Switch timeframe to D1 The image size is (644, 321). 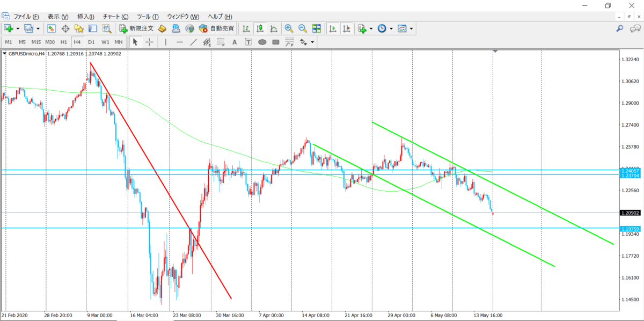pyautogui.click(x=91, y=42)
